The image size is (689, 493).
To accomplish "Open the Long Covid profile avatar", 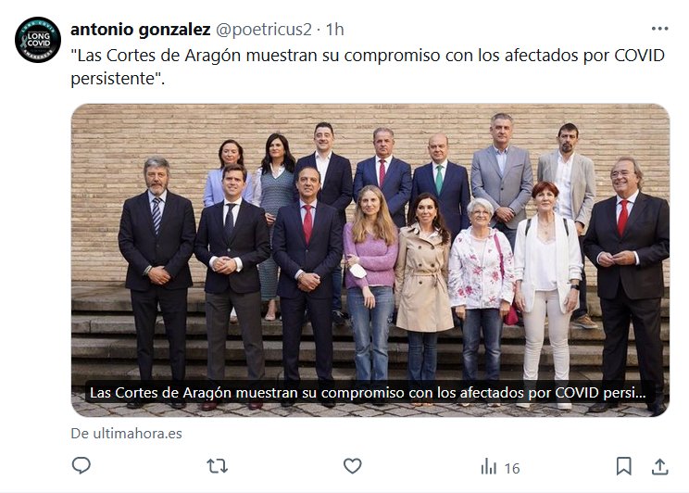I will point(38,40).
